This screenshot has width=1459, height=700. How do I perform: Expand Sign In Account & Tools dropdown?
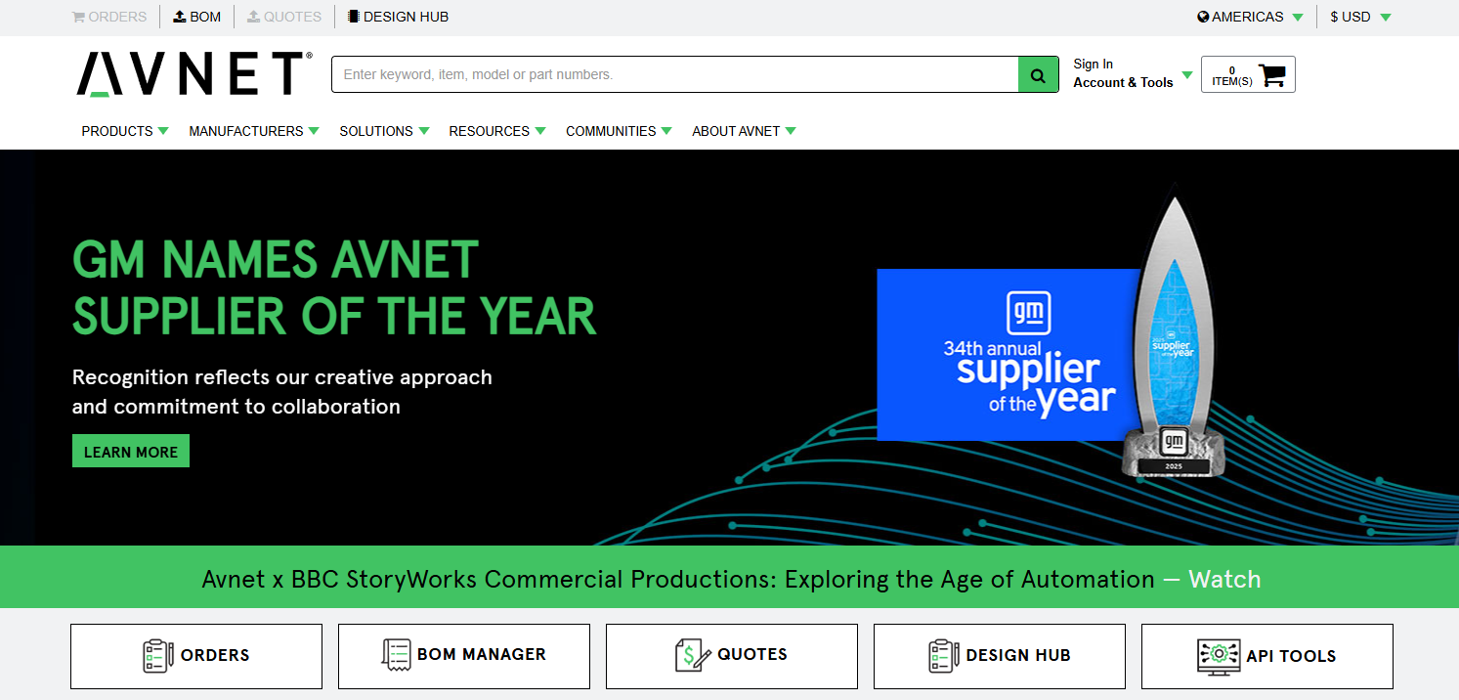(x=1133, y=73)
